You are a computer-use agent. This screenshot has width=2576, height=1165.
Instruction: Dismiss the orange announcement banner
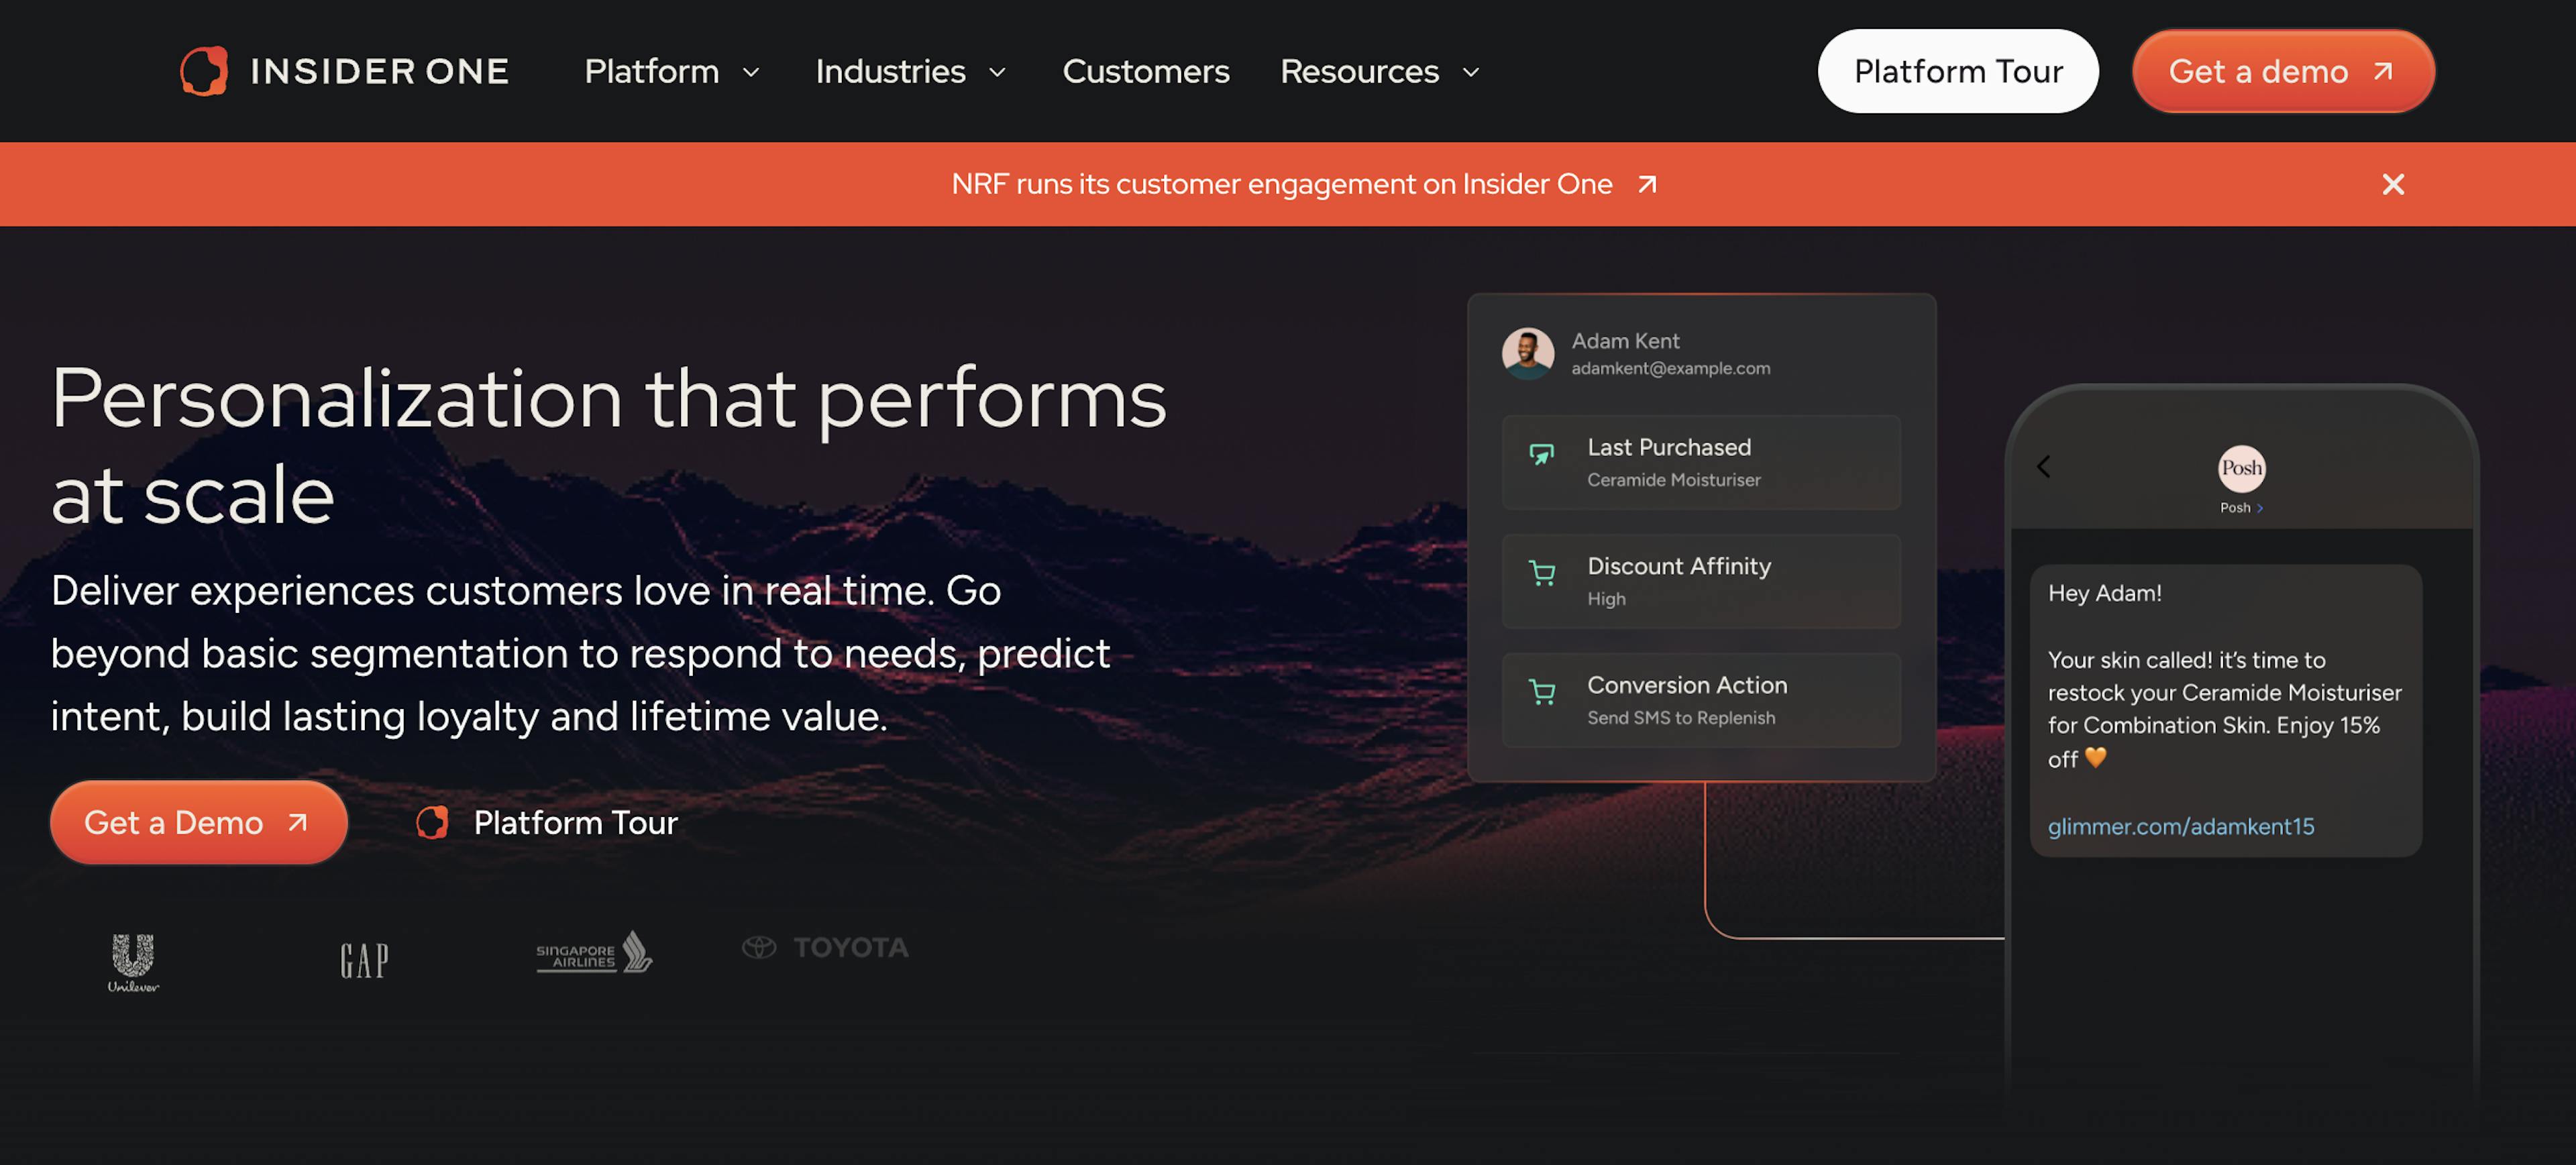point(2393,184)
